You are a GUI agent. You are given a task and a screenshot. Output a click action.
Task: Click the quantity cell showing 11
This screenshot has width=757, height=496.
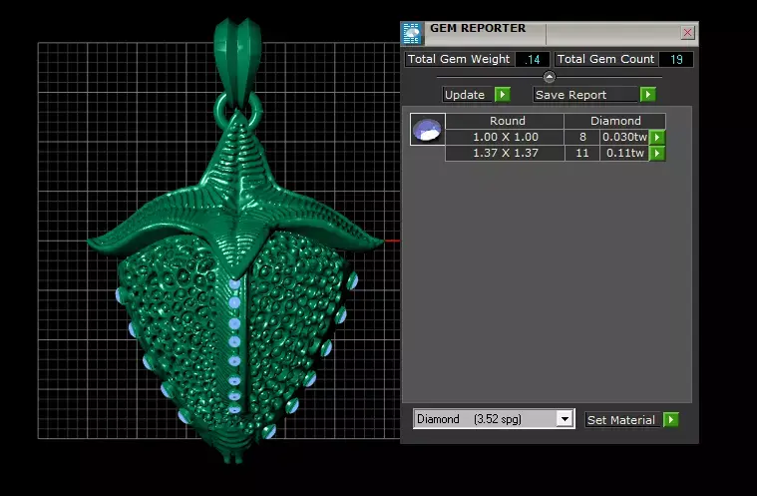582,153
